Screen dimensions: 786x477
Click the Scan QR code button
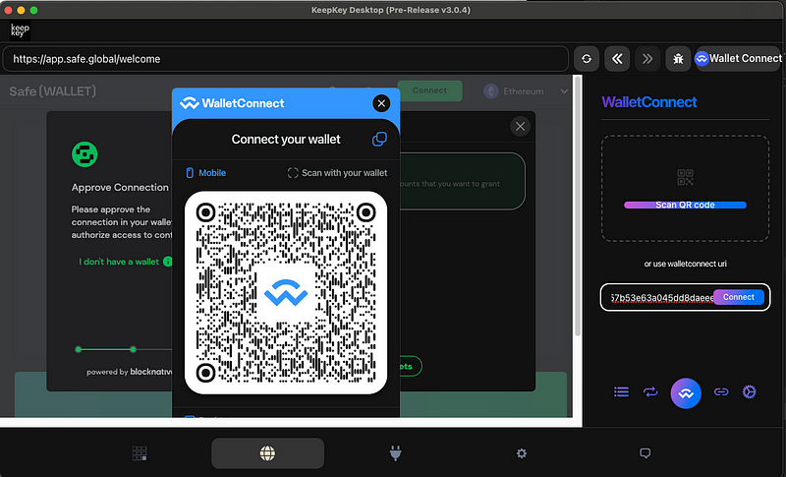coord(685,205)
